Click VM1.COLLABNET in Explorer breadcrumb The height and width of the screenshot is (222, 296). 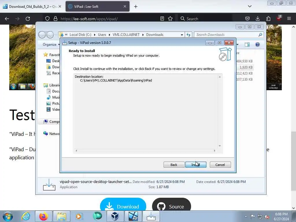click(126, 35)
